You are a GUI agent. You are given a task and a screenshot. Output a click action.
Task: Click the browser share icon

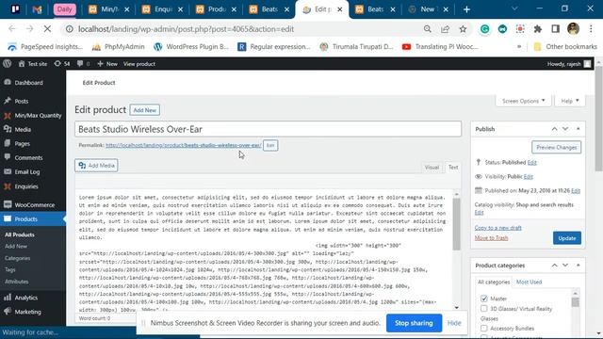(445, 29)
